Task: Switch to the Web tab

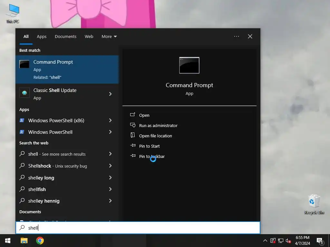Action: (89, 37)
